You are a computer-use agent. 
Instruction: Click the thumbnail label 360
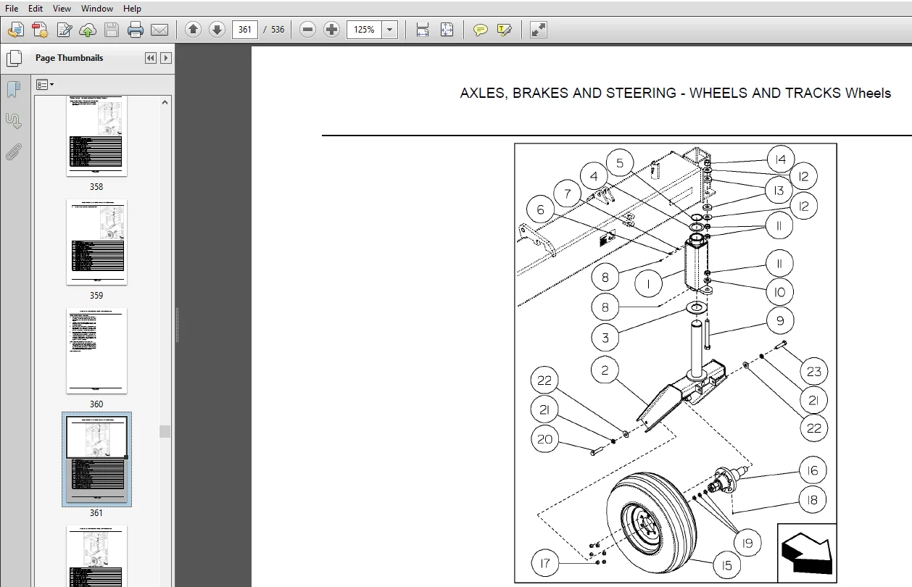click(96, 404)
